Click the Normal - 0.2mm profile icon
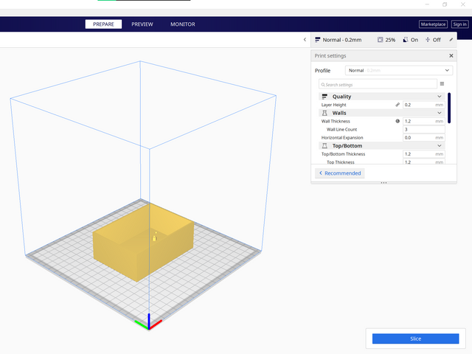Image resolution: width=472 pixels, height=354 pixels. [318, 40]
